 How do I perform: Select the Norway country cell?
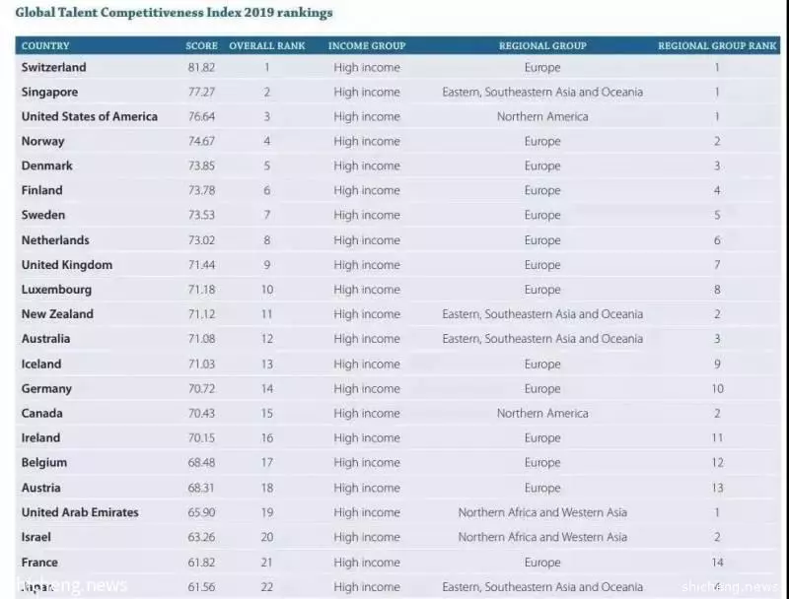click(42, 142)
